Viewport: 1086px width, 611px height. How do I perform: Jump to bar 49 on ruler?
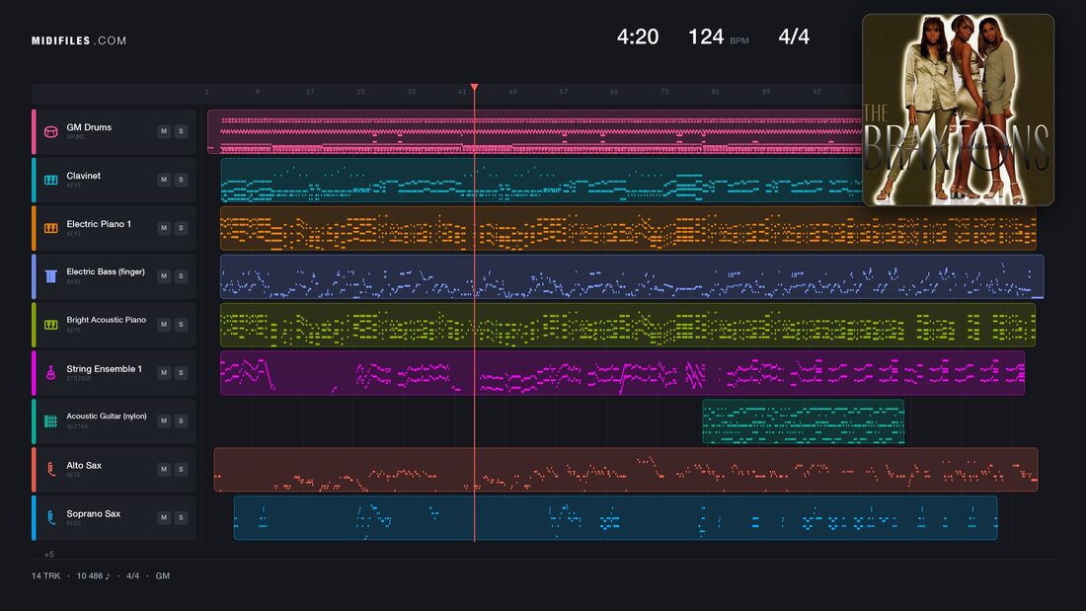pyautogui.click(x=512, y=92)
